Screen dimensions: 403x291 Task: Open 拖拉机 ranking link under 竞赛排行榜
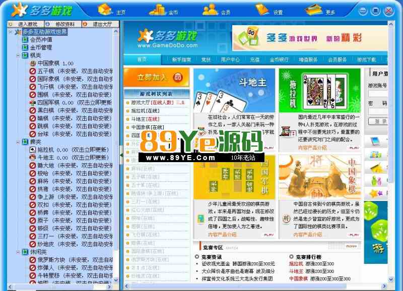point(296,264)
